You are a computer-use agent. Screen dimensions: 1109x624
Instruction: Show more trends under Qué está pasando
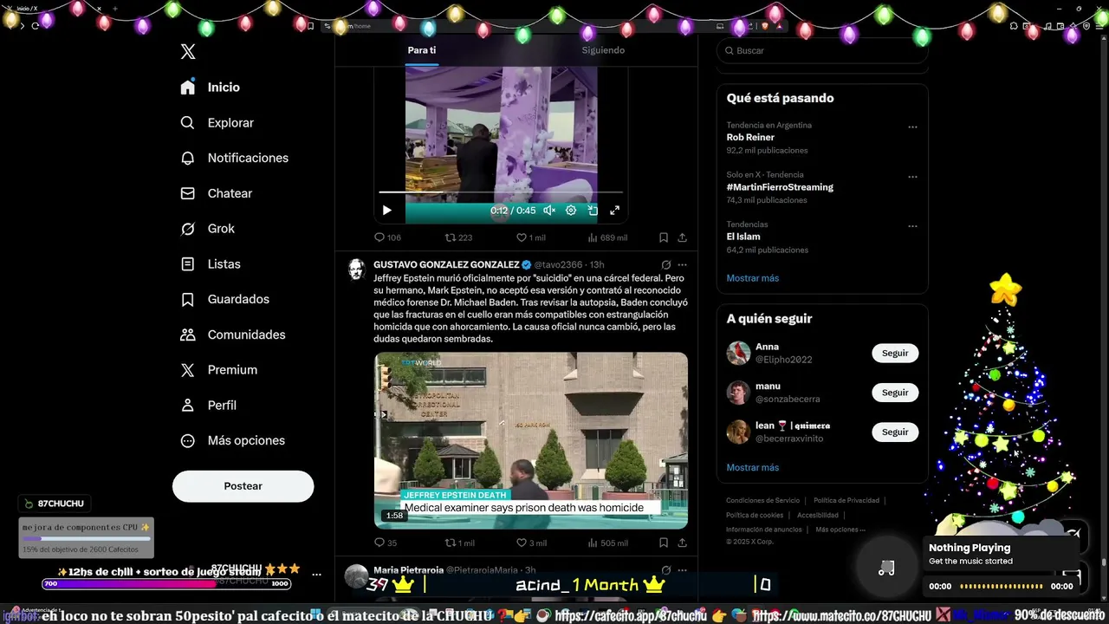click(x=753, y=278)
